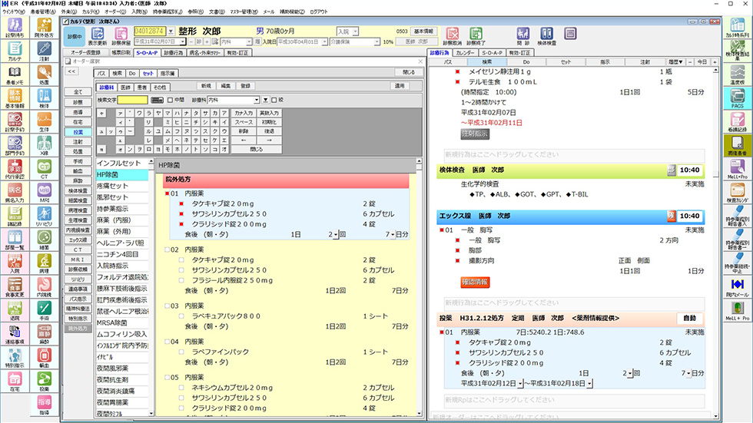Open the 部屋一覧 room list icon

(15, 240)
